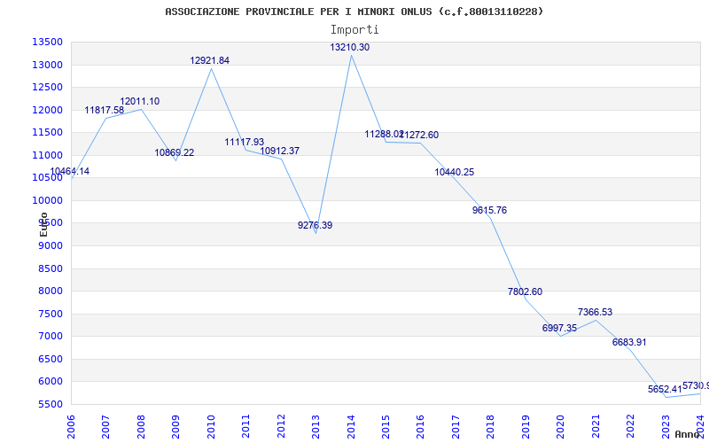Screen dimensions: 709x443
Task: Click the 13500 y-axis tick label
Action: (x=47, y=42)
